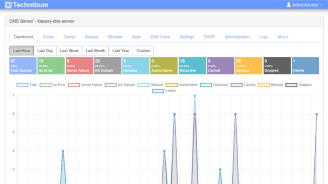Open the Apps tab
The width and height of the screenshot is (328, 184).
pyautogui.click(x=136, y=37)
